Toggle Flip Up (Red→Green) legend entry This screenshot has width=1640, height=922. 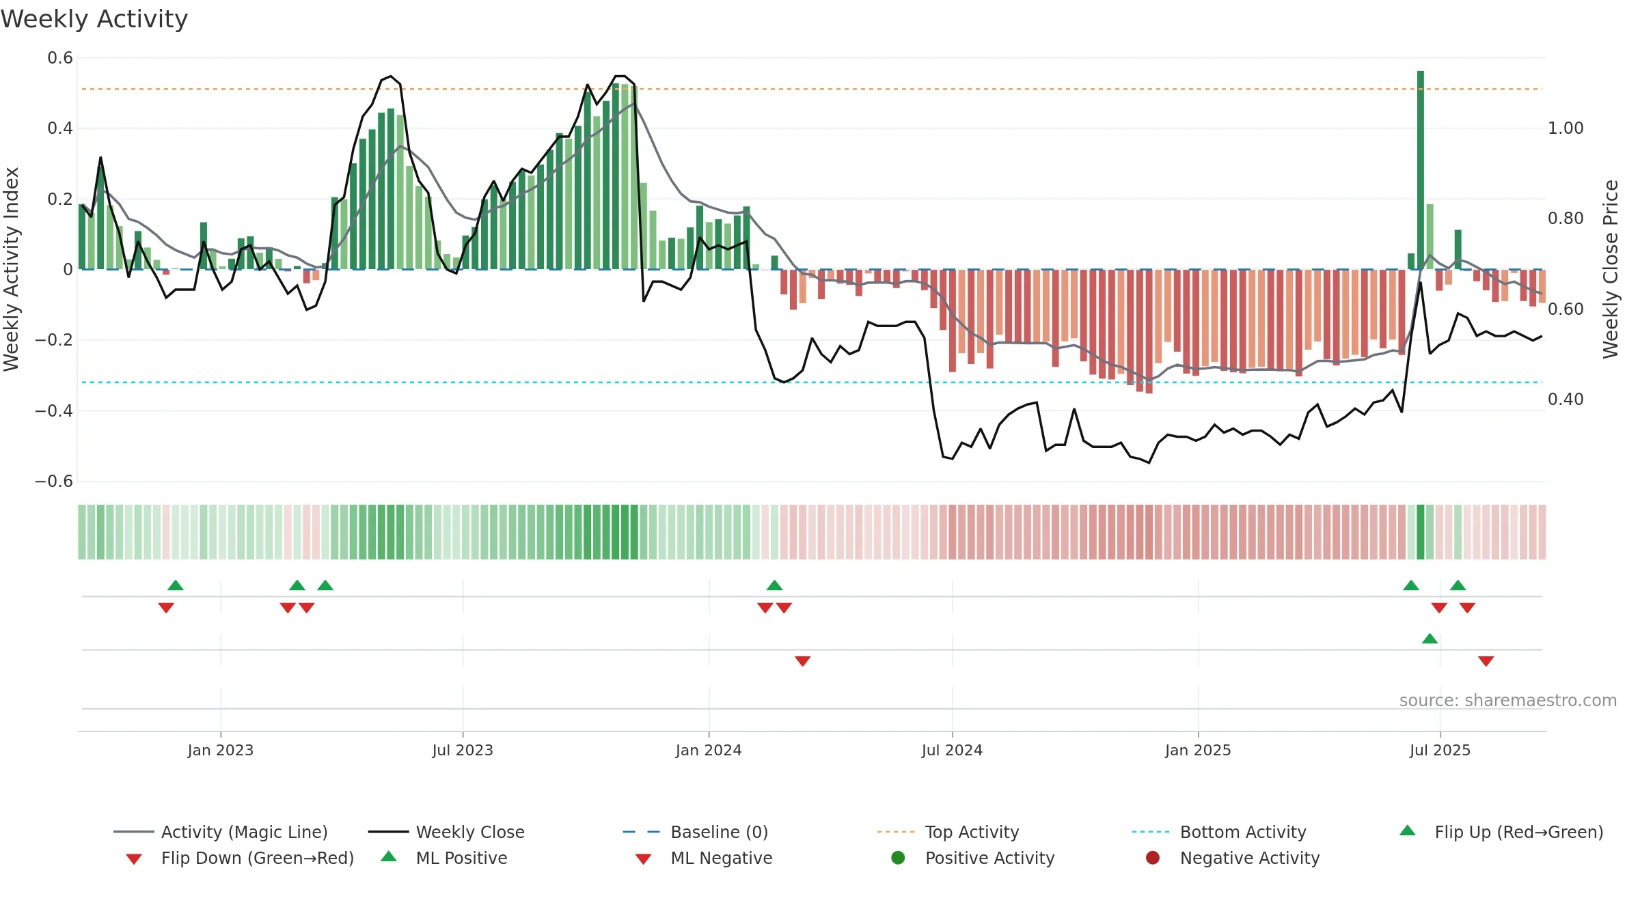pyautogui.click(x=1501, y=832)
